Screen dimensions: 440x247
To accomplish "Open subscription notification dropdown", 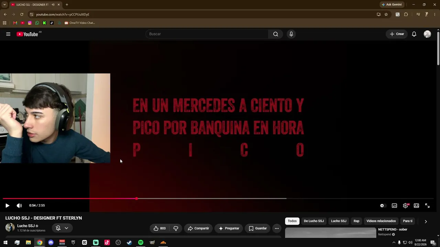I will click(x=62, y=228).
